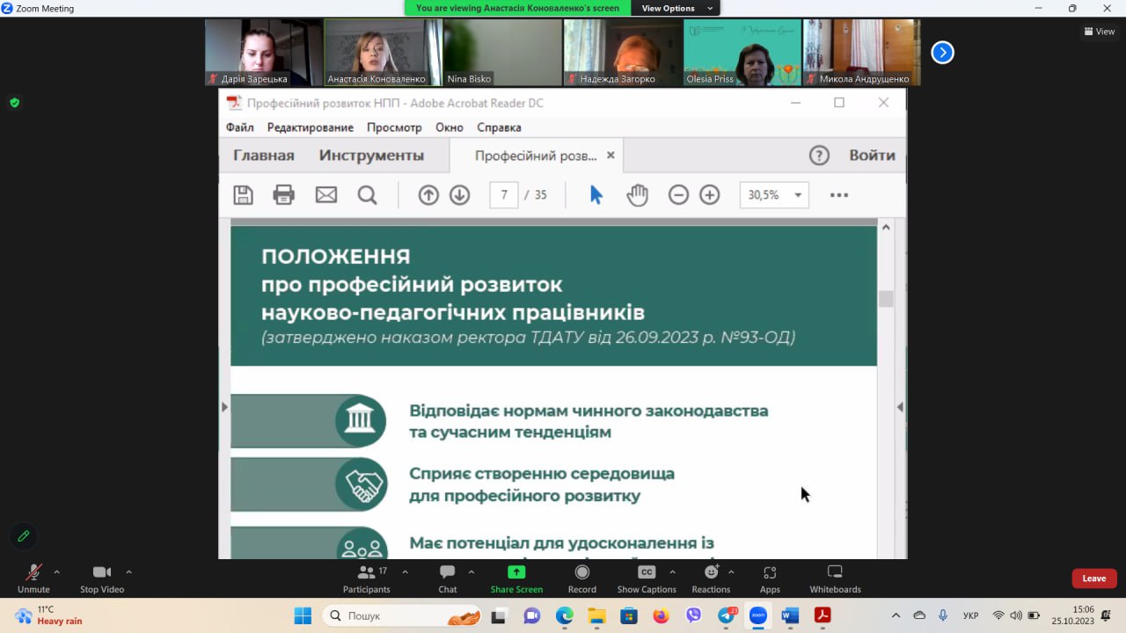
Task: Expand the left navigation pane arrow
Action: (x=224, y=407)
